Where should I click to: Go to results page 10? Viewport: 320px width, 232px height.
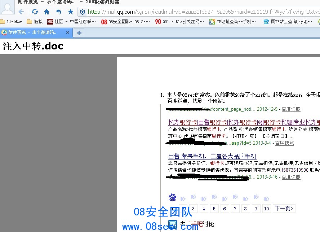click(267, 209)
